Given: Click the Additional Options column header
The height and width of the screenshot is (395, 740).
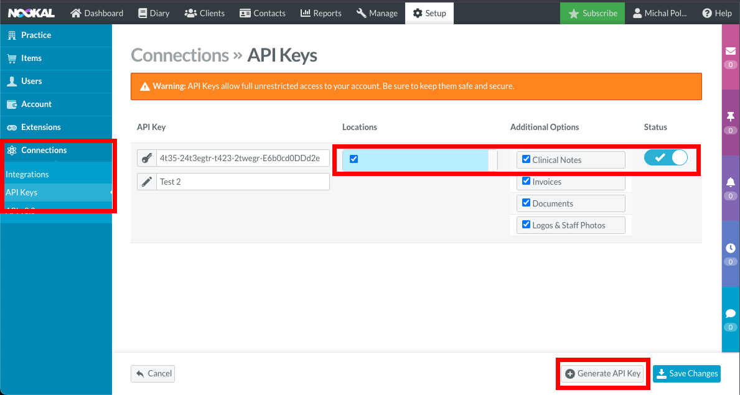Looking at the screenshot, I should (545, 127).
